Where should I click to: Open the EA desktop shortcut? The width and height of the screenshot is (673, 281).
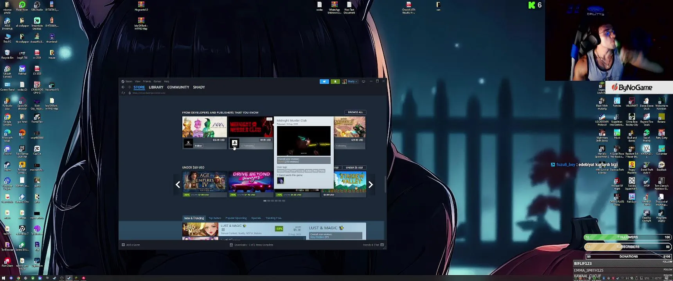[22, 134]
